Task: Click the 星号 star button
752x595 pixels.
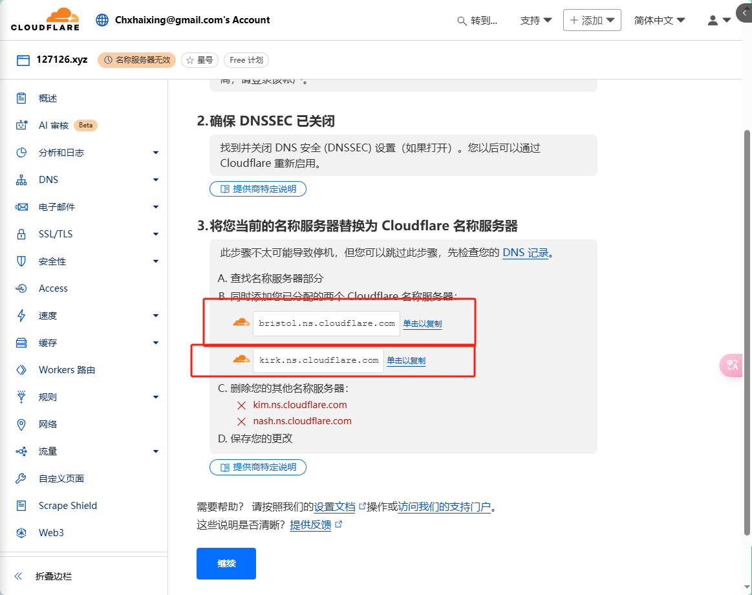Action: 200,60
